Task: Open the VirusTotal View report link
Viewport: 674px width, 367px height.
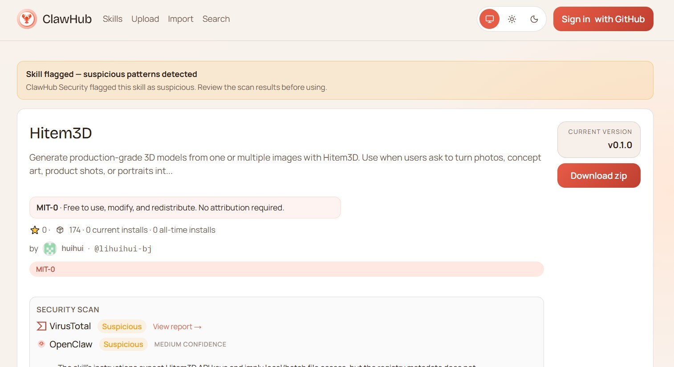Action: point(177,326)
